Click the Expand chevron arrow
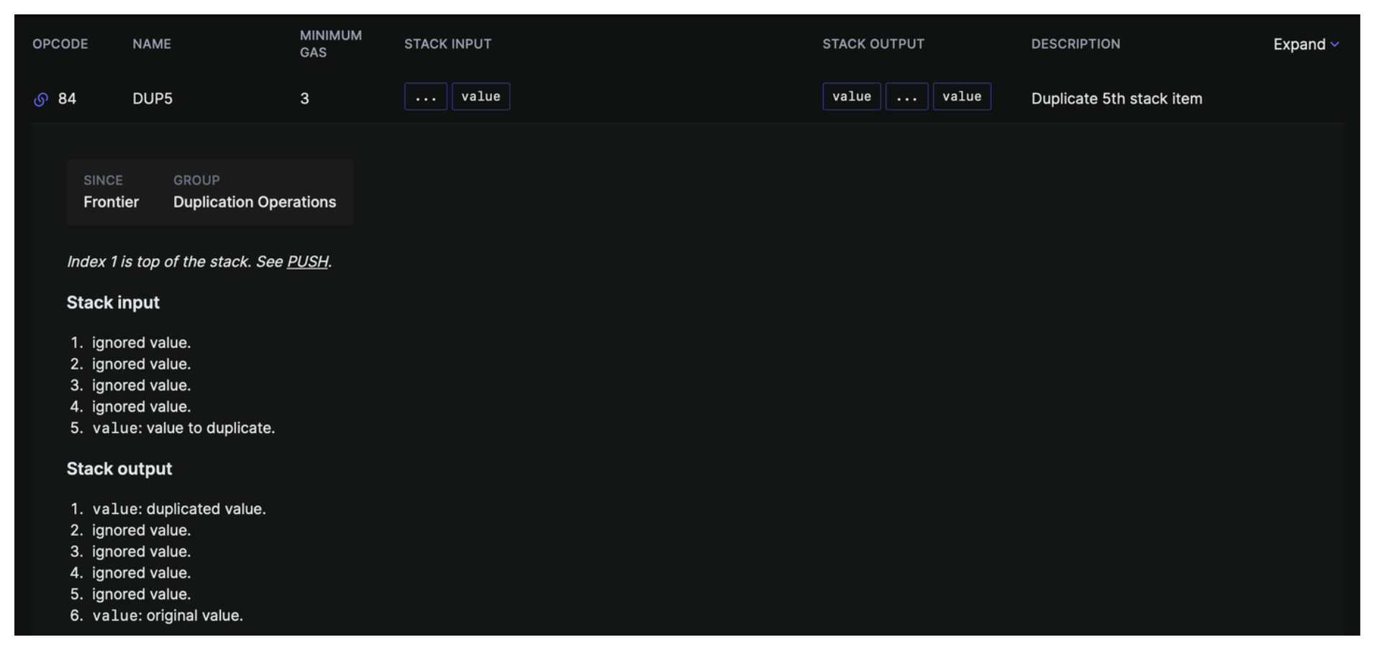Image resolution: width=1374 pixels, height=650 pixels. click(x=1334, y=45)
